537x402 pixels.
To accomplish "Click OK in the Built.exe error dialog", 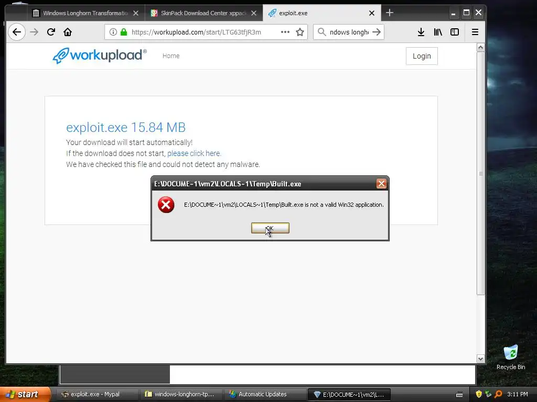I will 270,228.
